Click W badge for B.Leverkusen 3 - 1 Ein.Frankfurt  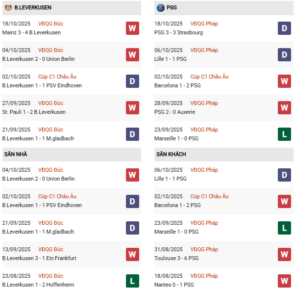[132, 254]
